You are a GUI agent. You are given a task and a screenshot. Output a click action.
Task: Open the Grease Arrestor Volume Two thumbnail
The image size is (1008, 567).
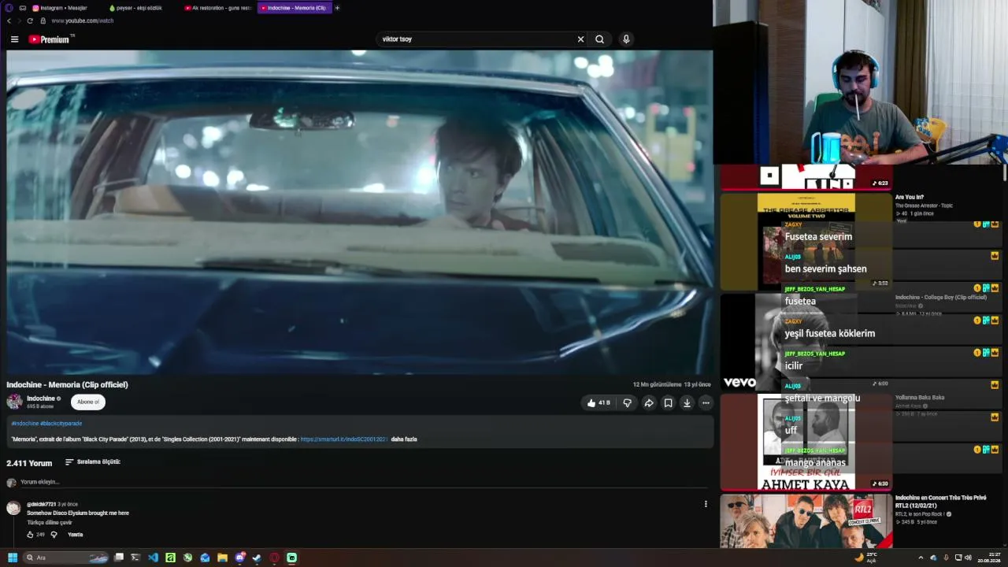806,241
